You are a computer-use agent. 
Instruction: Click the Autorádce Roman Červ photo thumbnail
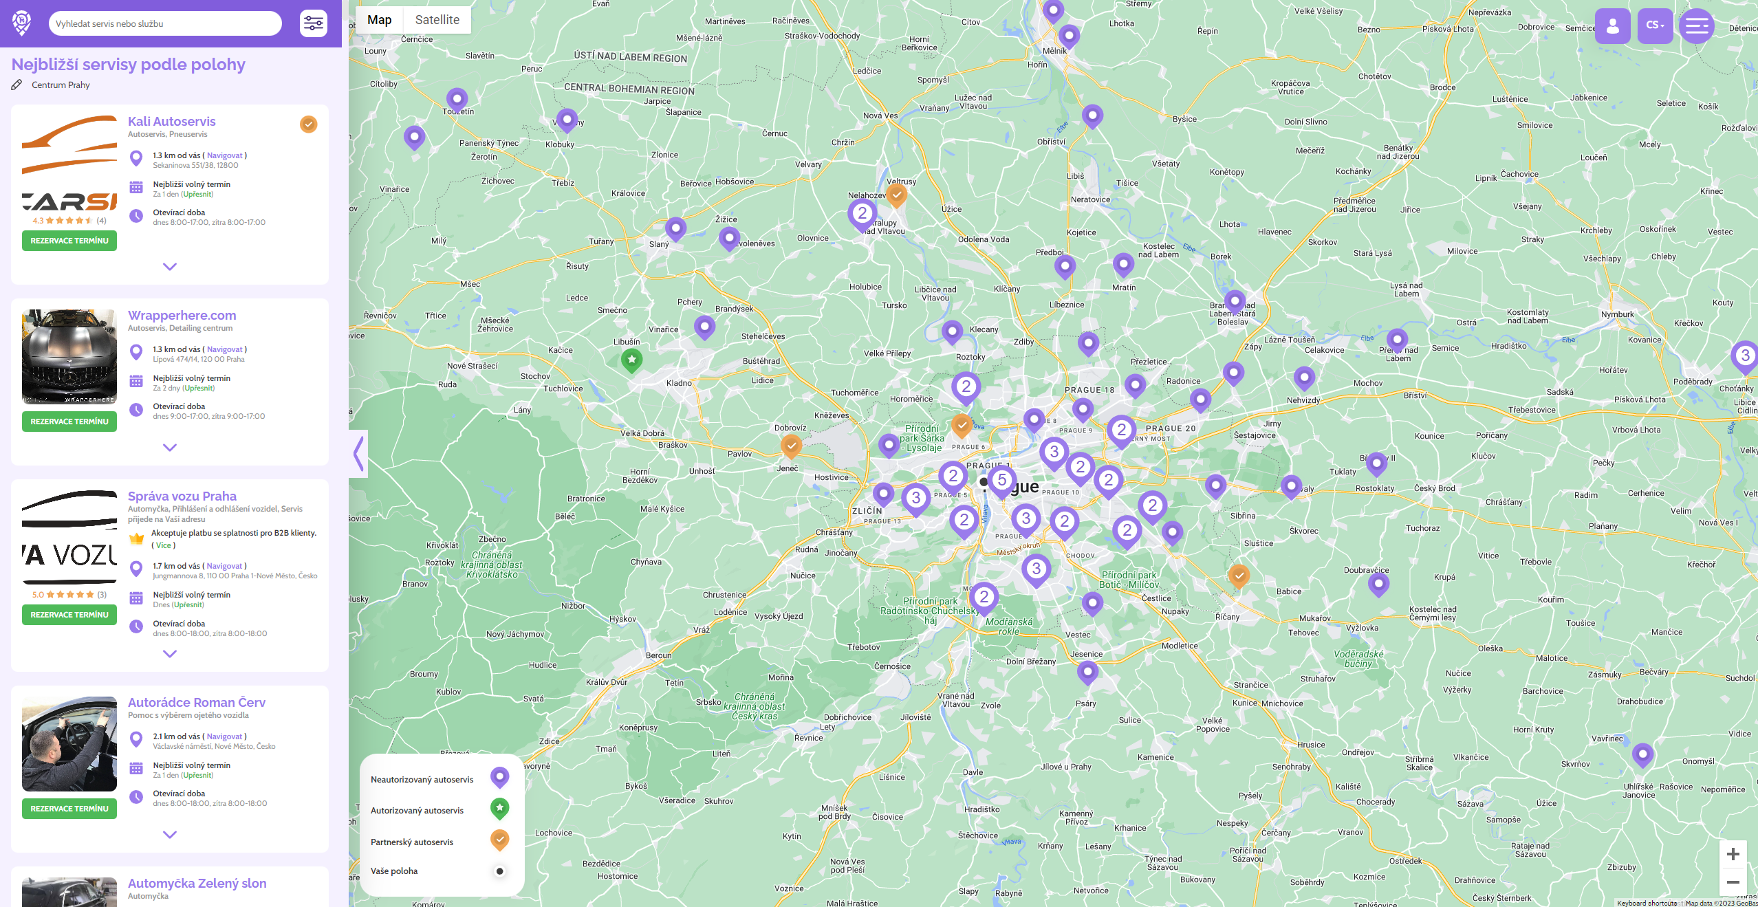click(69, 744)
